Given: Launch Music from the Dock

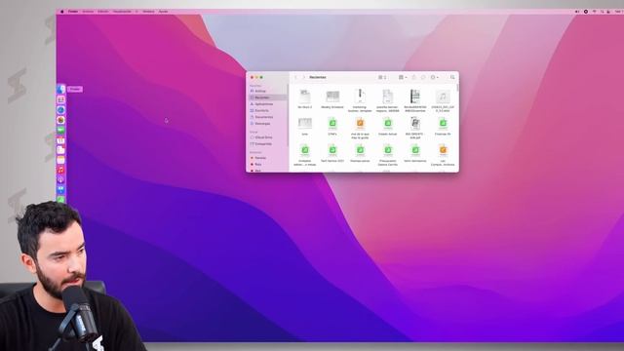Looking at the screenshot, I should (60, 170).
